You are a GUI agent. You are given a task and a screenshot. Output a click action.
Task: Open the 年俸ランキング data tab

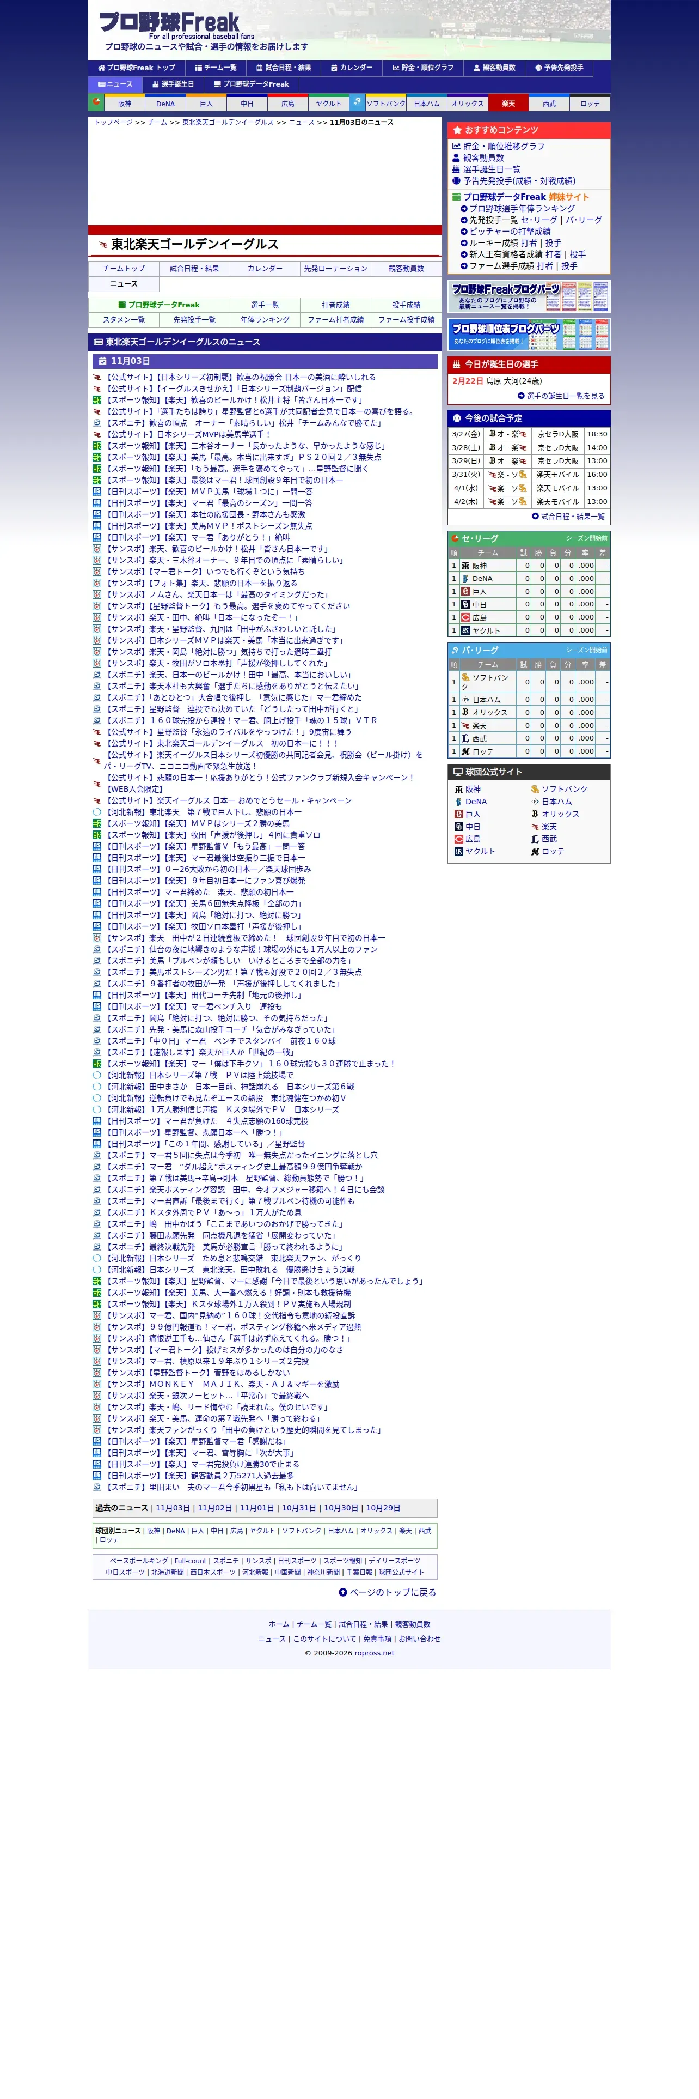(x=265, y=319)
